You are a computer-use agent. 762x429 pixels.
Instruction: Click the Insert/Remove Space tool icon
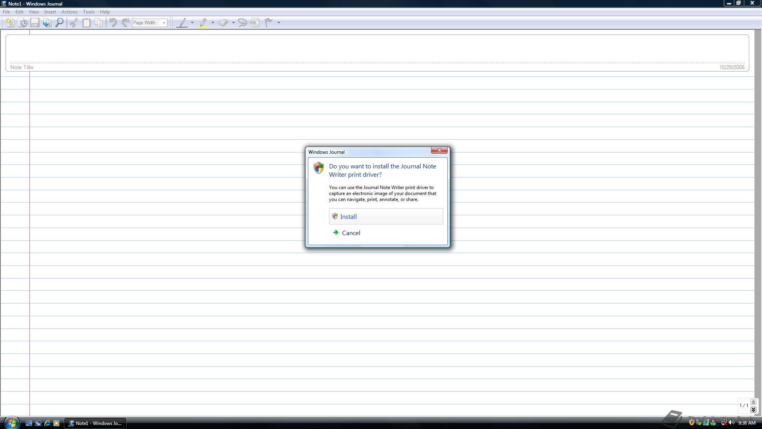tap(255, 23)
